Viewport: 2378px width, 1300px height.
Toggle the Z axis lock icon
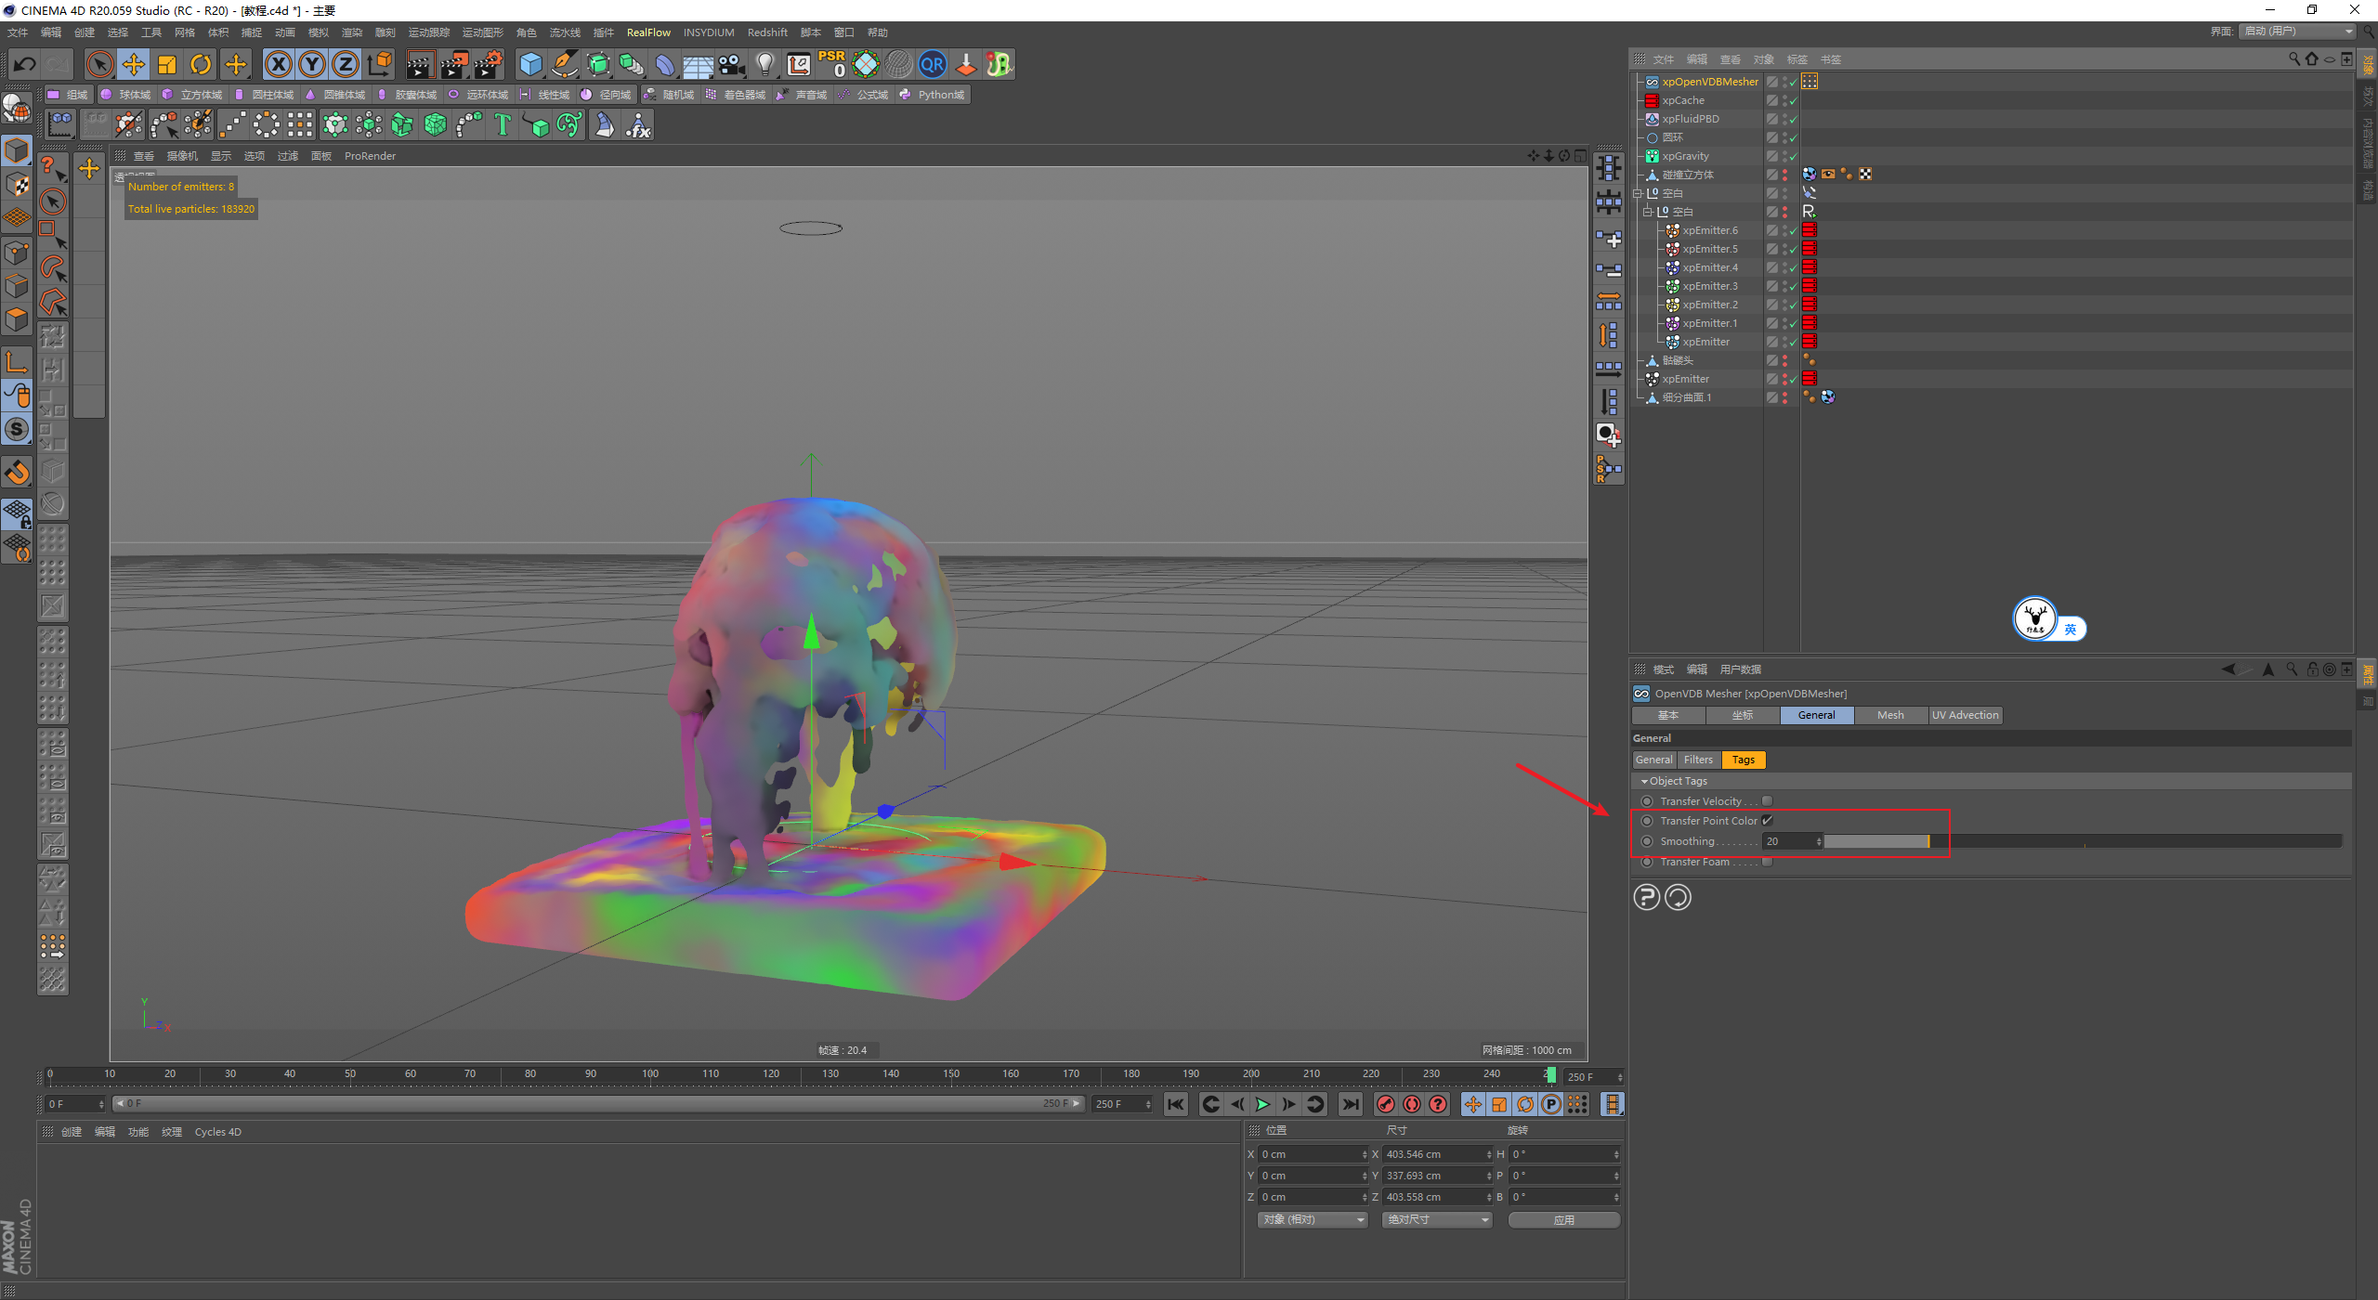pos(346,64)
